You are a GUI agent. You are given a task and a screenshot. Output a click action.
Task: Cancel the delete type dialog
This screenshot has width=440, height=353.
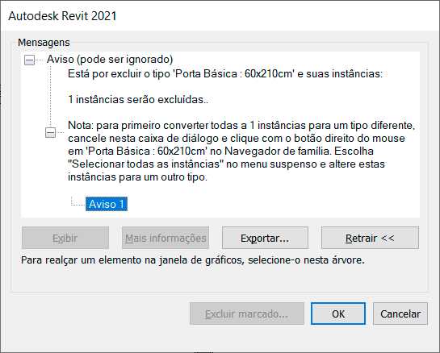(x=400, y=314)
